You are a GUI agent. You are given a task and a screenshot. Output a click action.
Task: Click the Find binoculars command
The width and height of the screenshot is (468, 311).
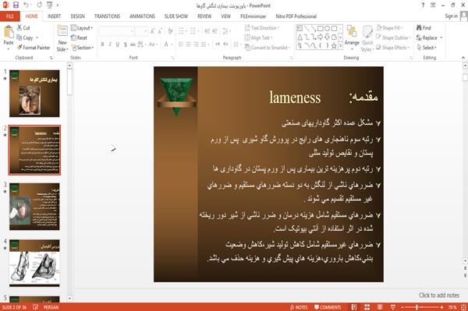pyautogui.click(x=424, y=28)
